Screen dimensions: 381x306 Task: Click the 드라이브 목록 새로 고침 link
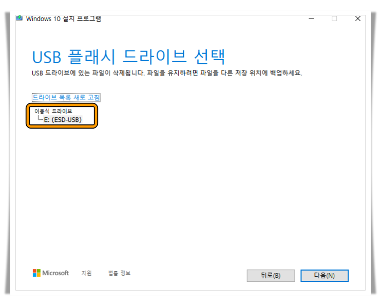(x=66, y=97)
